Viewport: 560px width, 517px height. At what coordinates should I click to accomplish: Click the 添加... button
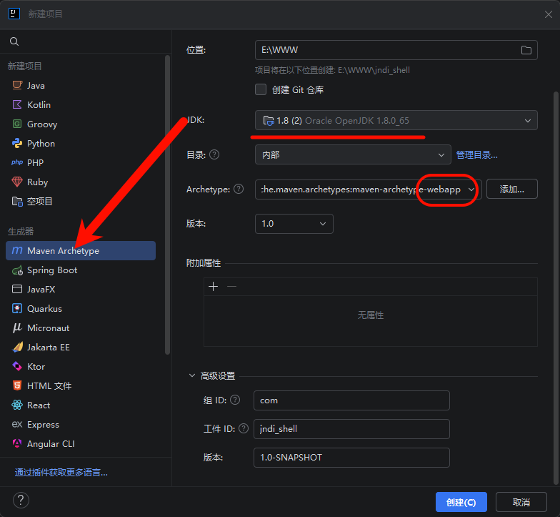click(511, 189)
